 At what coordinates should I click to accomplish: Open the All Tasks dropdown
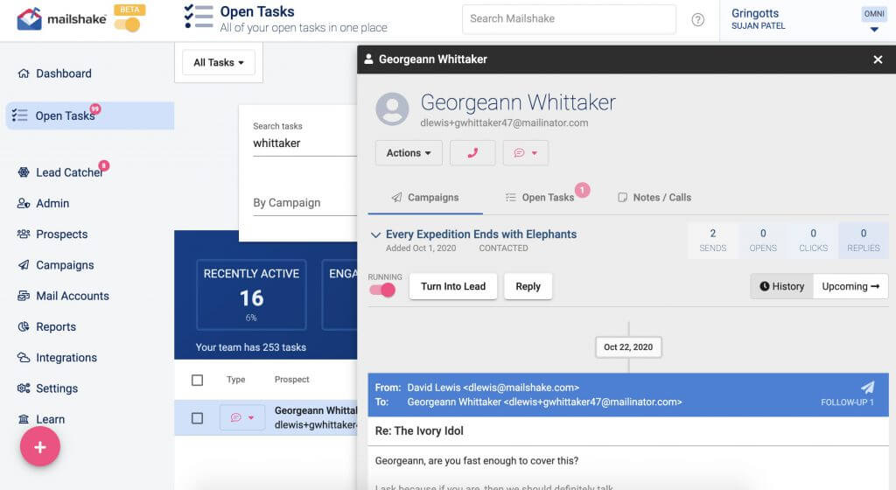pyautogui.click(x=218, y=62)
